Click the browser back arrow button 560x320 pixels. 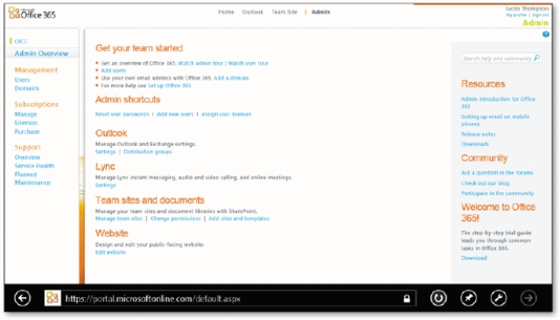[23, 298]
